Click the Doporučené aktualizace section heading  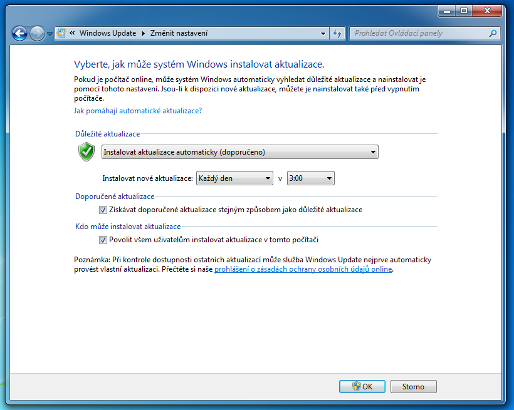(x=115, y=197)
